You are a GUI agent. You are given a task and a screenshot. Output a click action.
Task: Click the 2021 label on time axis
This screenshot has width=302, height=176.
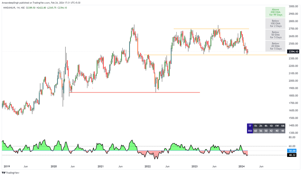pyautogui.click(x=101, y=166)
